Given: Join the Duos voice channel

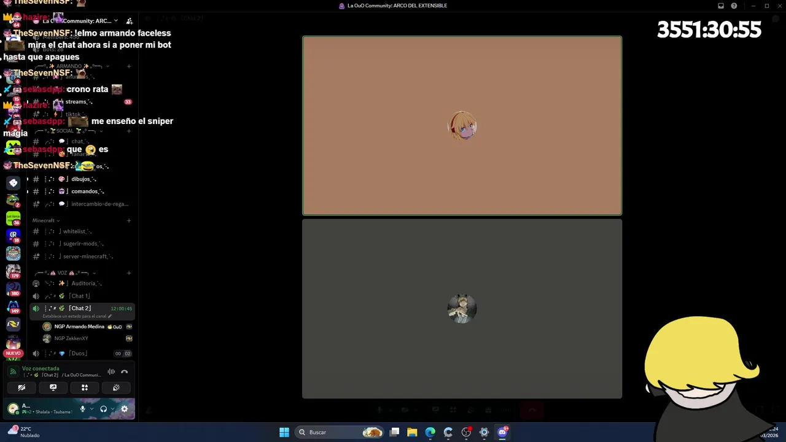Looking at the screenshot, I should pos(82,353).
